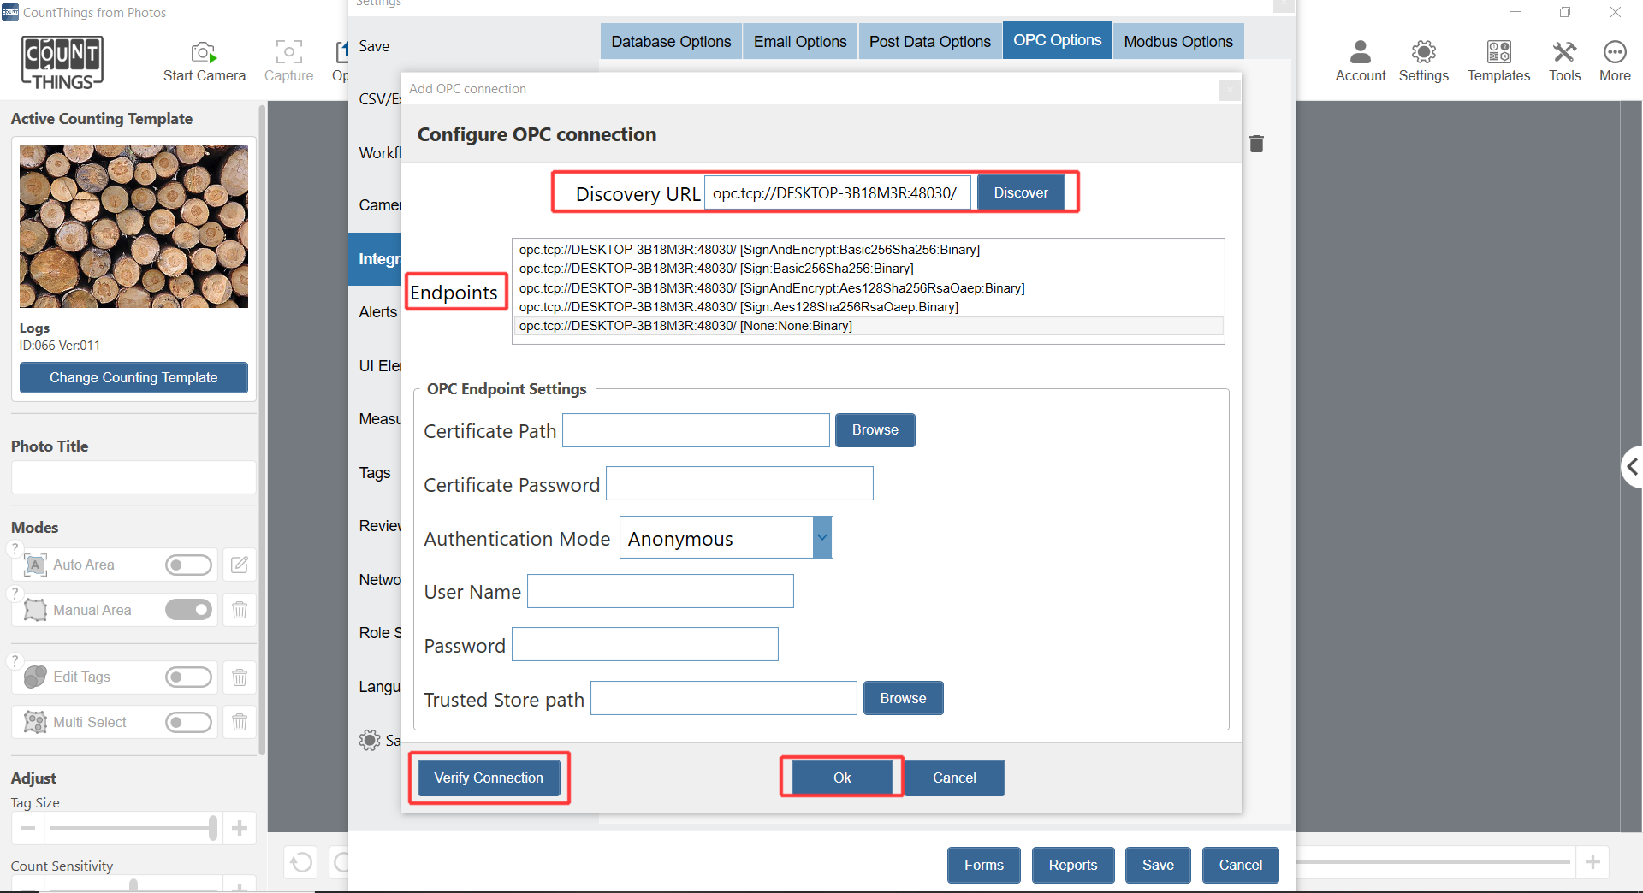Open Templates from the top toolbar
The height and width of the screenshot is (893, 1643).
point(1498,53)
